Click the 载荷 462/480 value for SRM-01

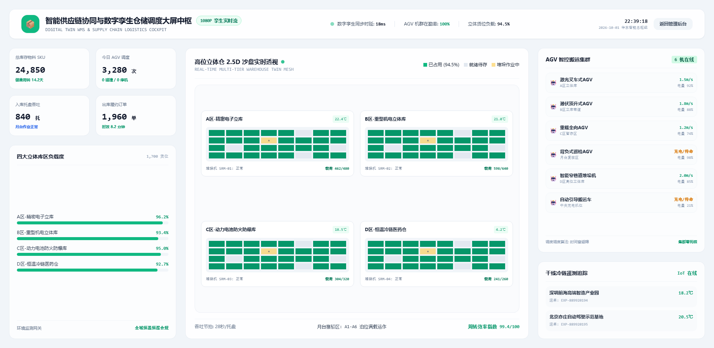click(337, 169)
